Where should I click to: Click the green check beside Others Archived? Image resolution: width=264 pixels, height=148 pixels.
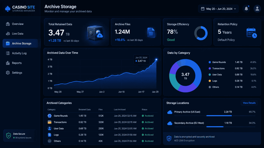click(143, 141)
